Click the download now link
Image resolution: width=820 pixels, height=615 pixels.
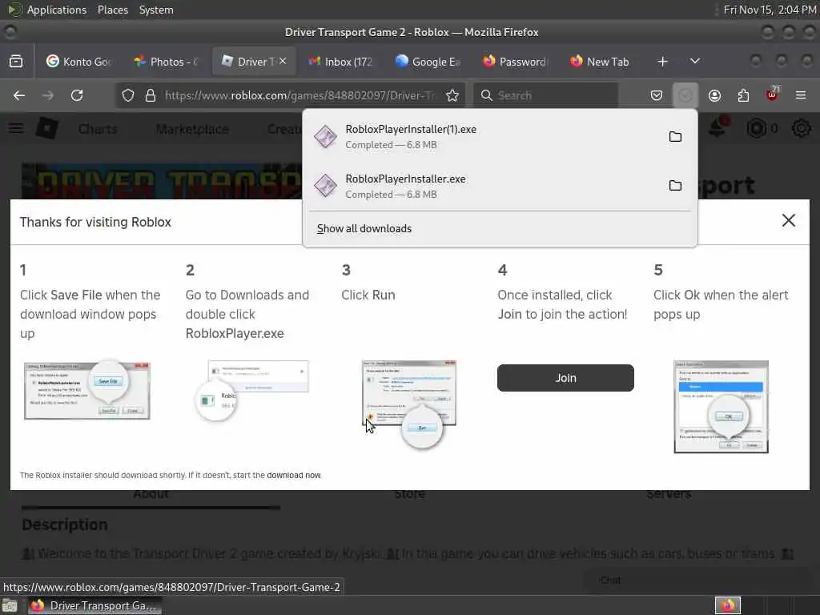coord(294,475)
